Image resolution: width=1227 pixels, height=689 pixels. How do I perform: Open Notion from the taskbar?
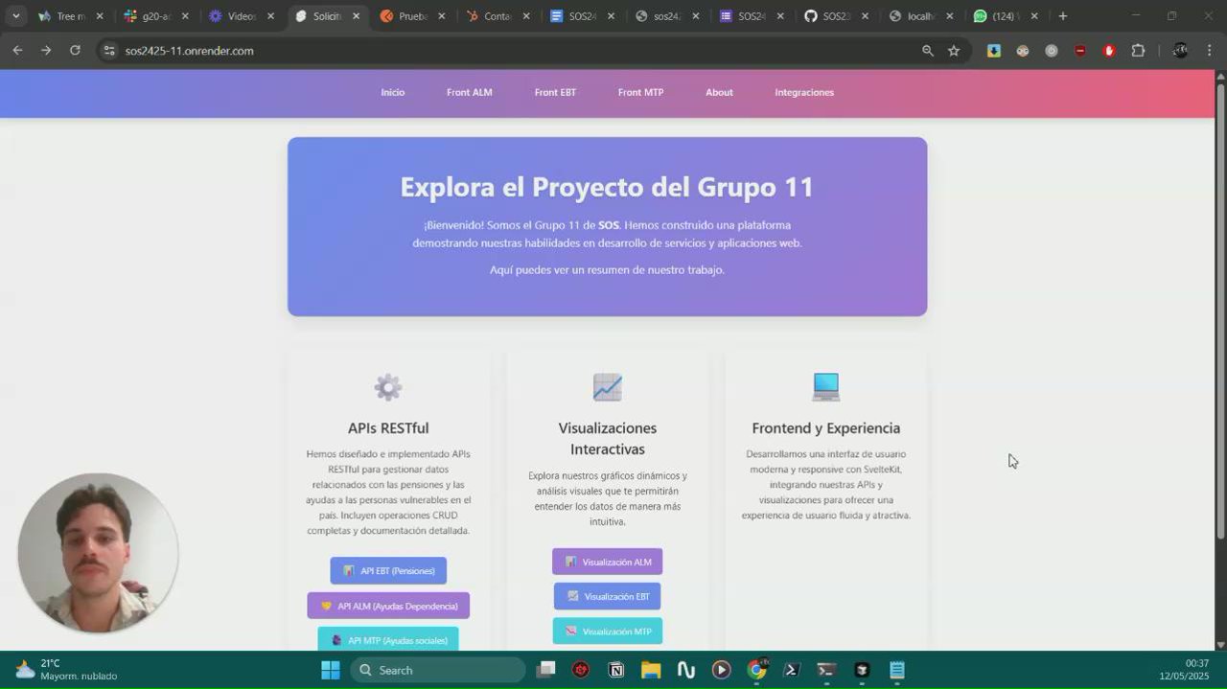coord(616,670)
